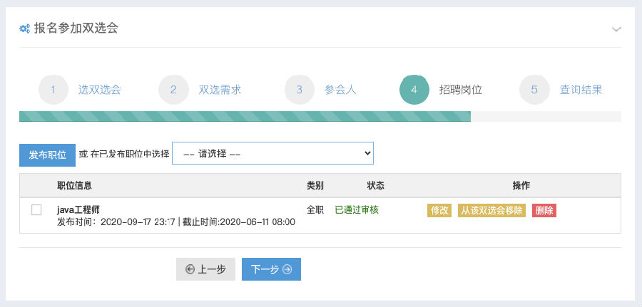This screenshot has width=642, height=307.
Task: Go to 双选需求 step label
Action: tap(220, 90)
